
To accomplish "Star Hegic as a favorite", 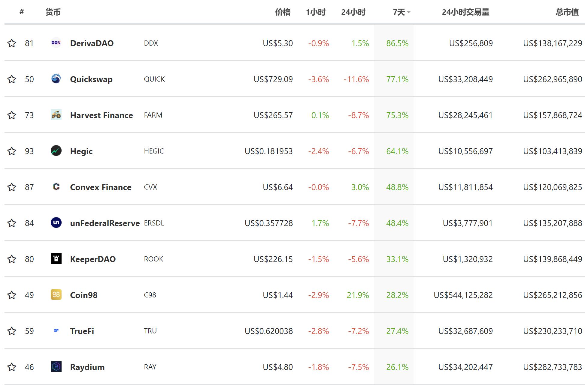I will 12,151.
